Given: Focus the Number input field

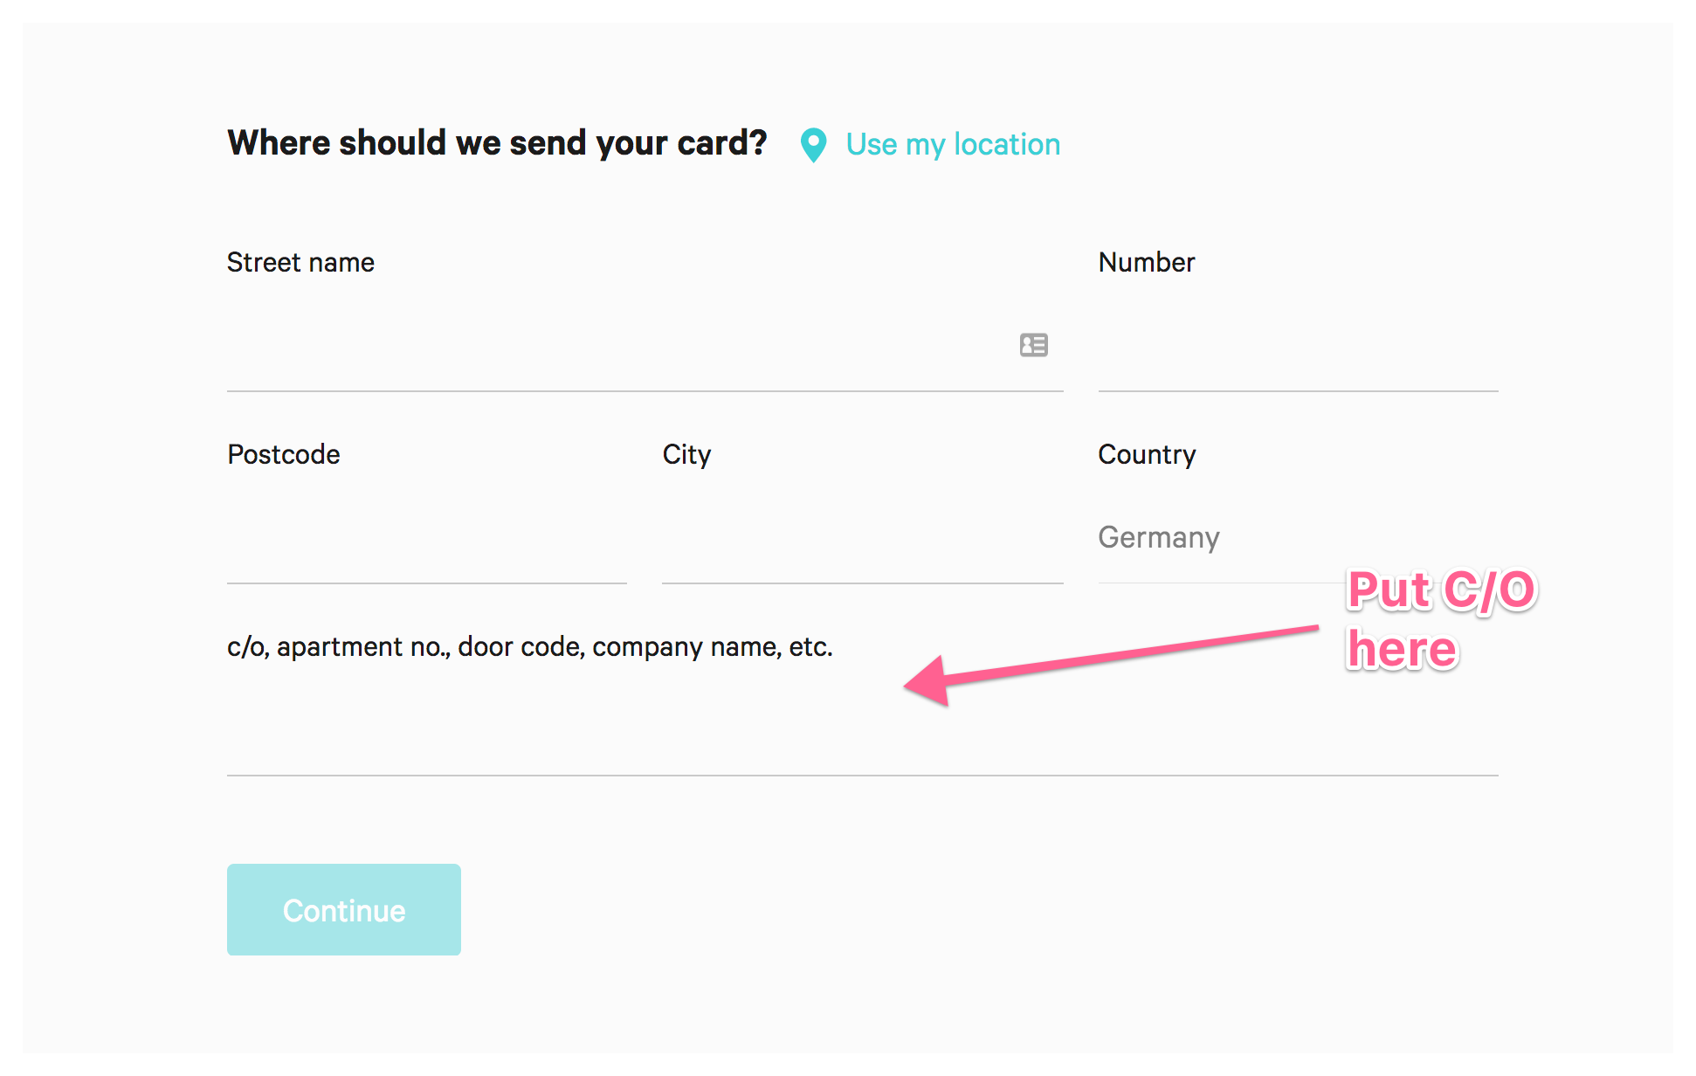Looking at the screenshot, I should (x=1298, y=346).
